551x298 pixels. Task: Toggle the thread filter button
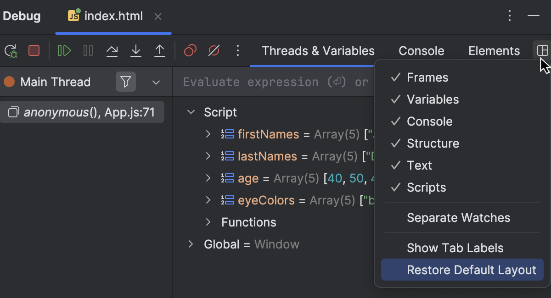point(126,82)
